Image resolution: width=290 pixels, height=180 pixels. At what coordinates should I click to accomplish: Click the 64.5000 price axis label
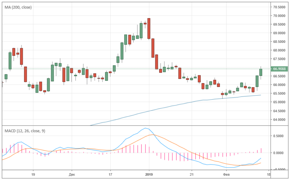[279, 111]
